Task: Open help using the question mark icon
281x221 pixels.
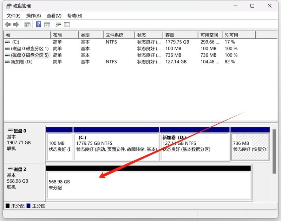Action: click(39, 24)
